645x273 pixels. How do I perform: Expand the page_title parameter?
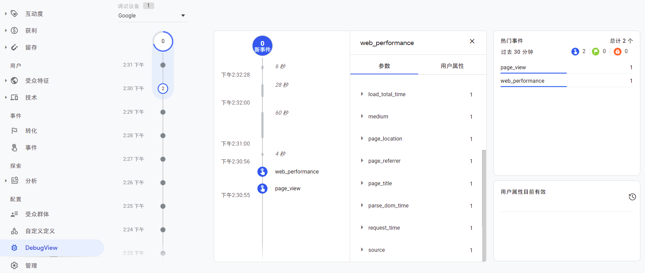click(x=362, y=183)
